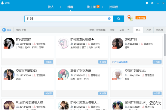The width and height of the screenshot is (166, 110).
Task: Click the vertical scrollbar of results
Action: [165, 45]
